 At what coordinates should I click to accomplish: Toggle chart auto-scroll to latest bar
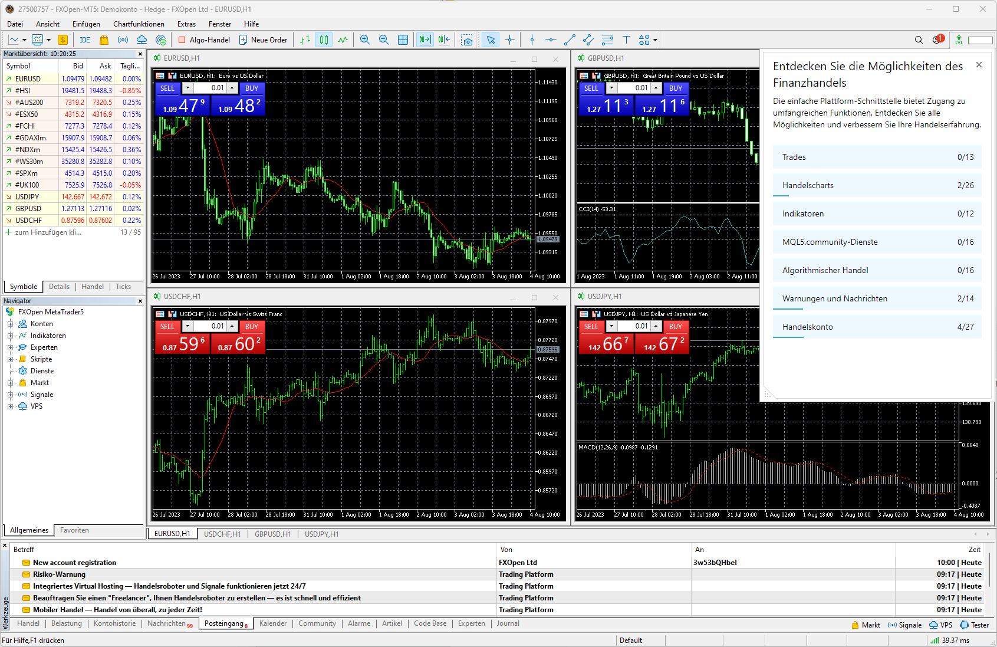[425, 40]
